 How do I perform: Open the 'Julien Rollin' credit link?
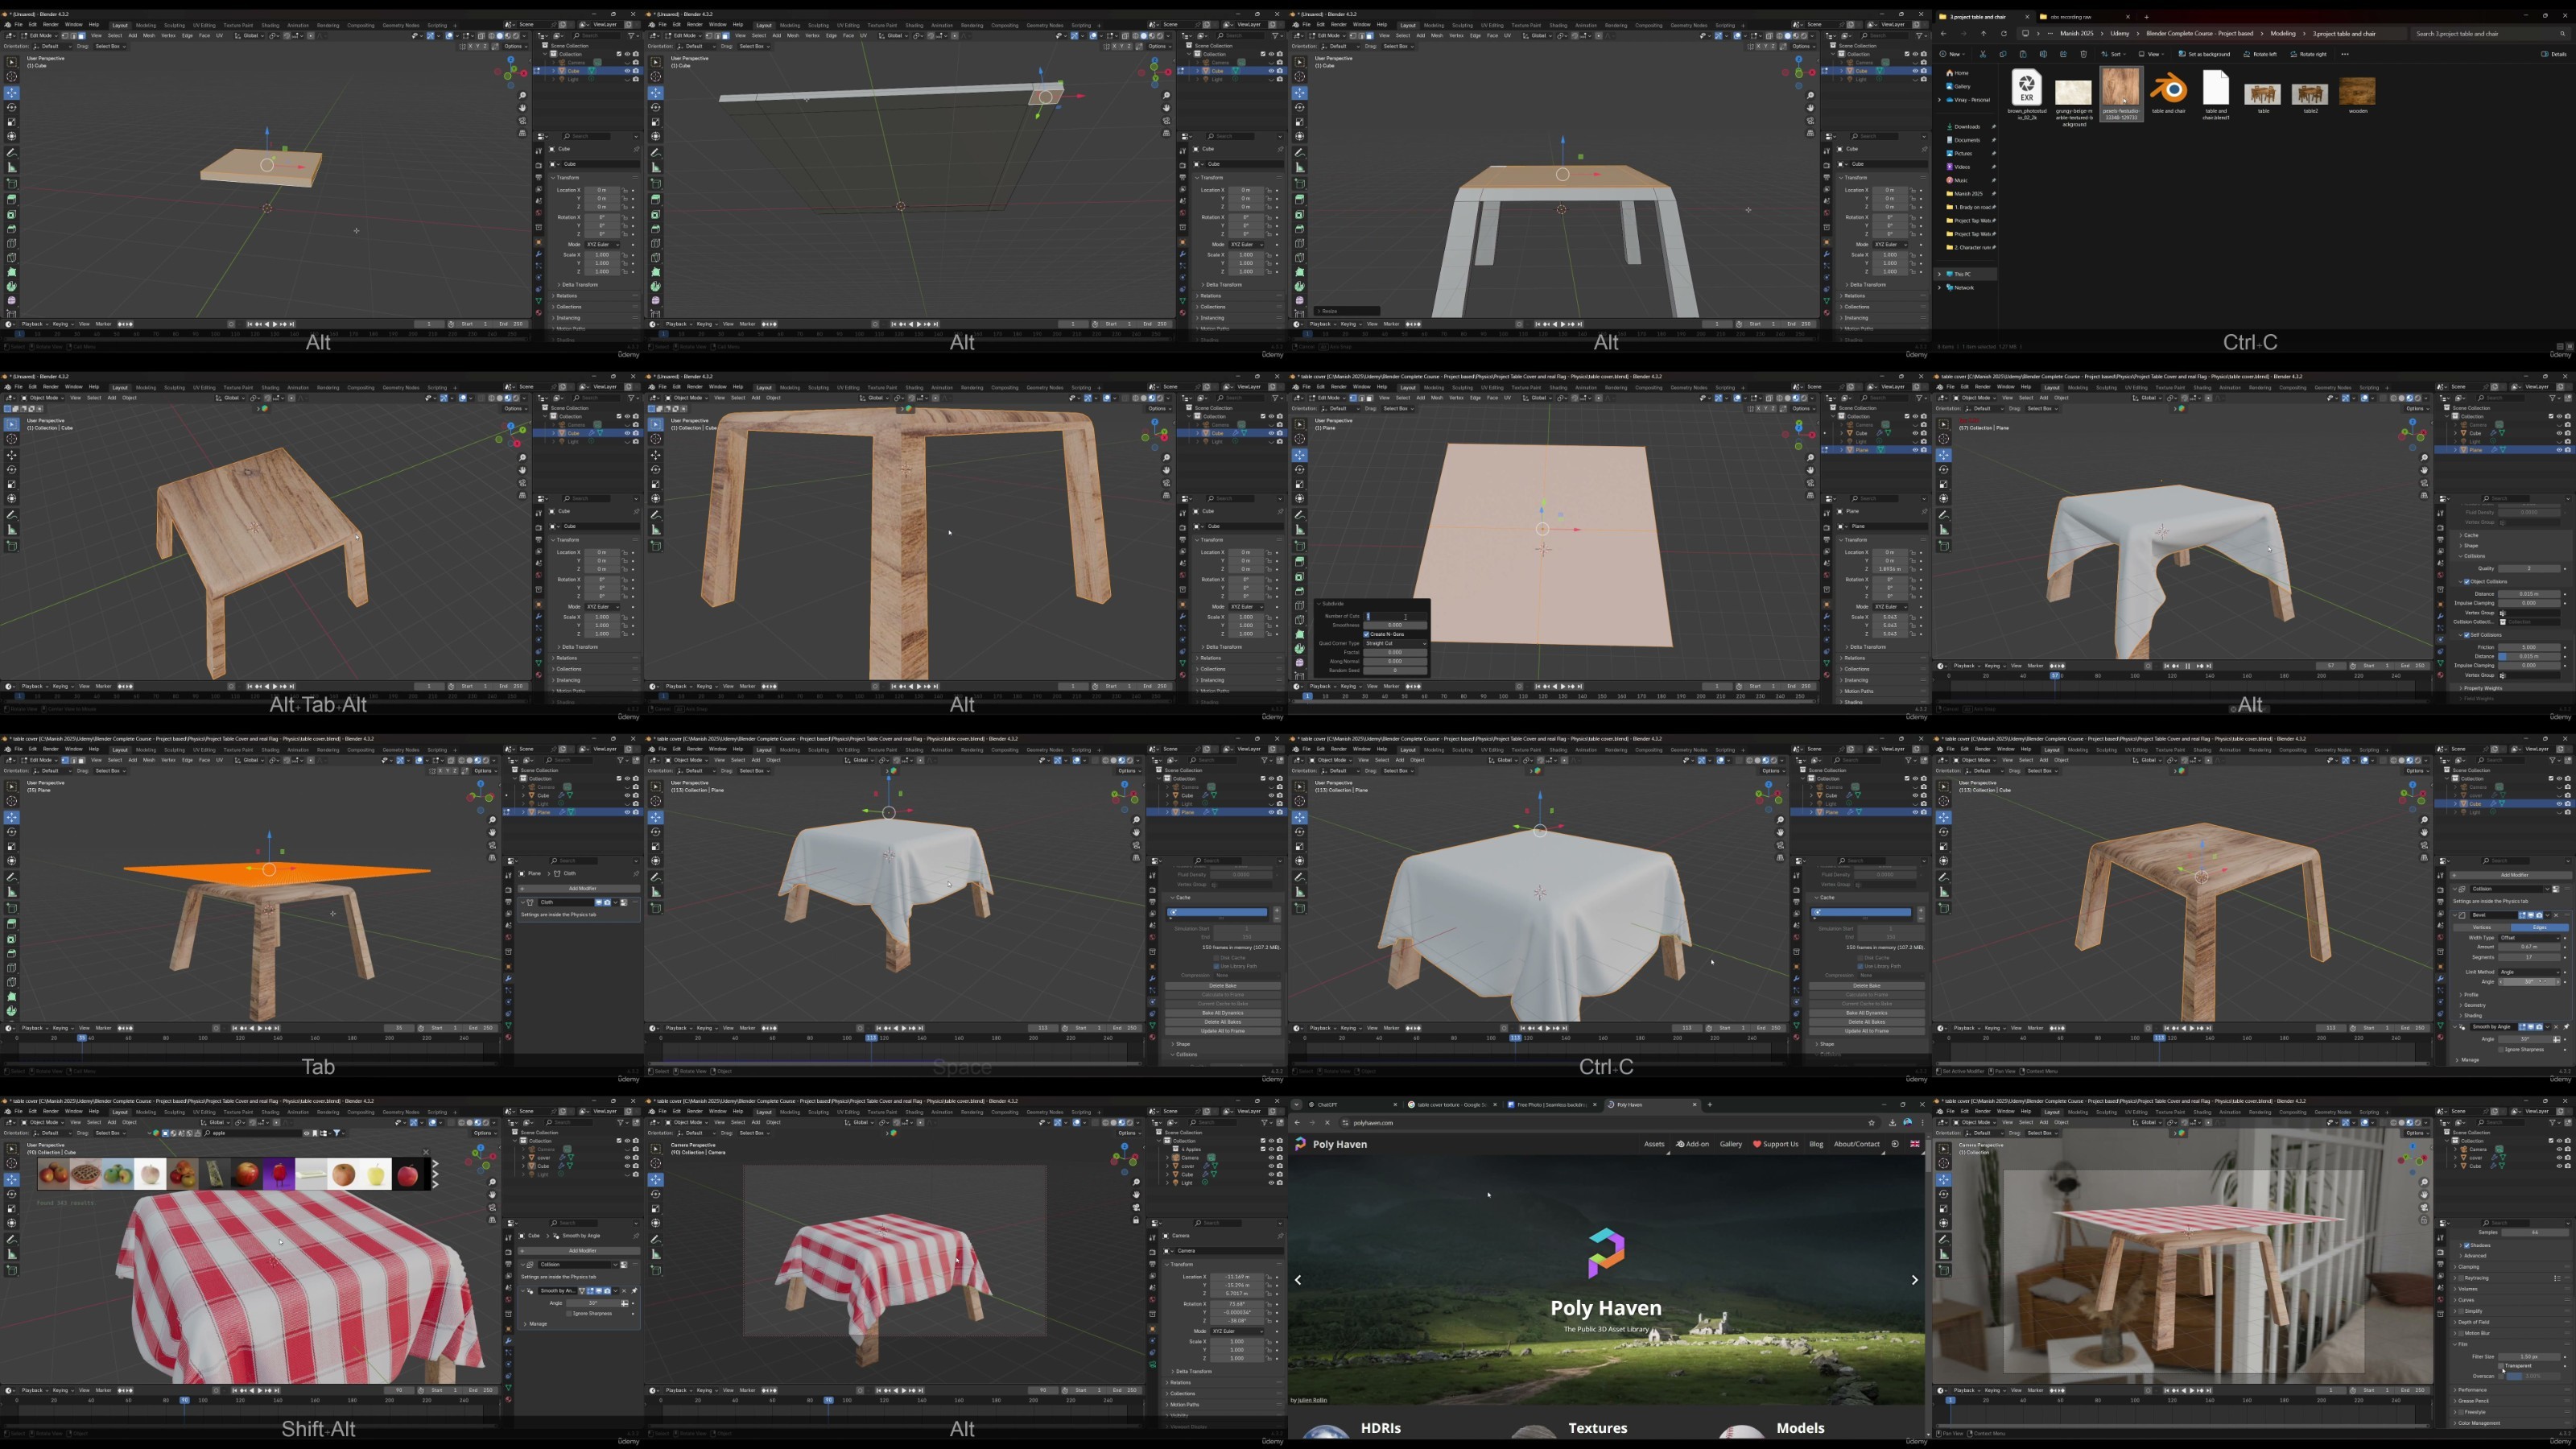pos(1311,1400)
